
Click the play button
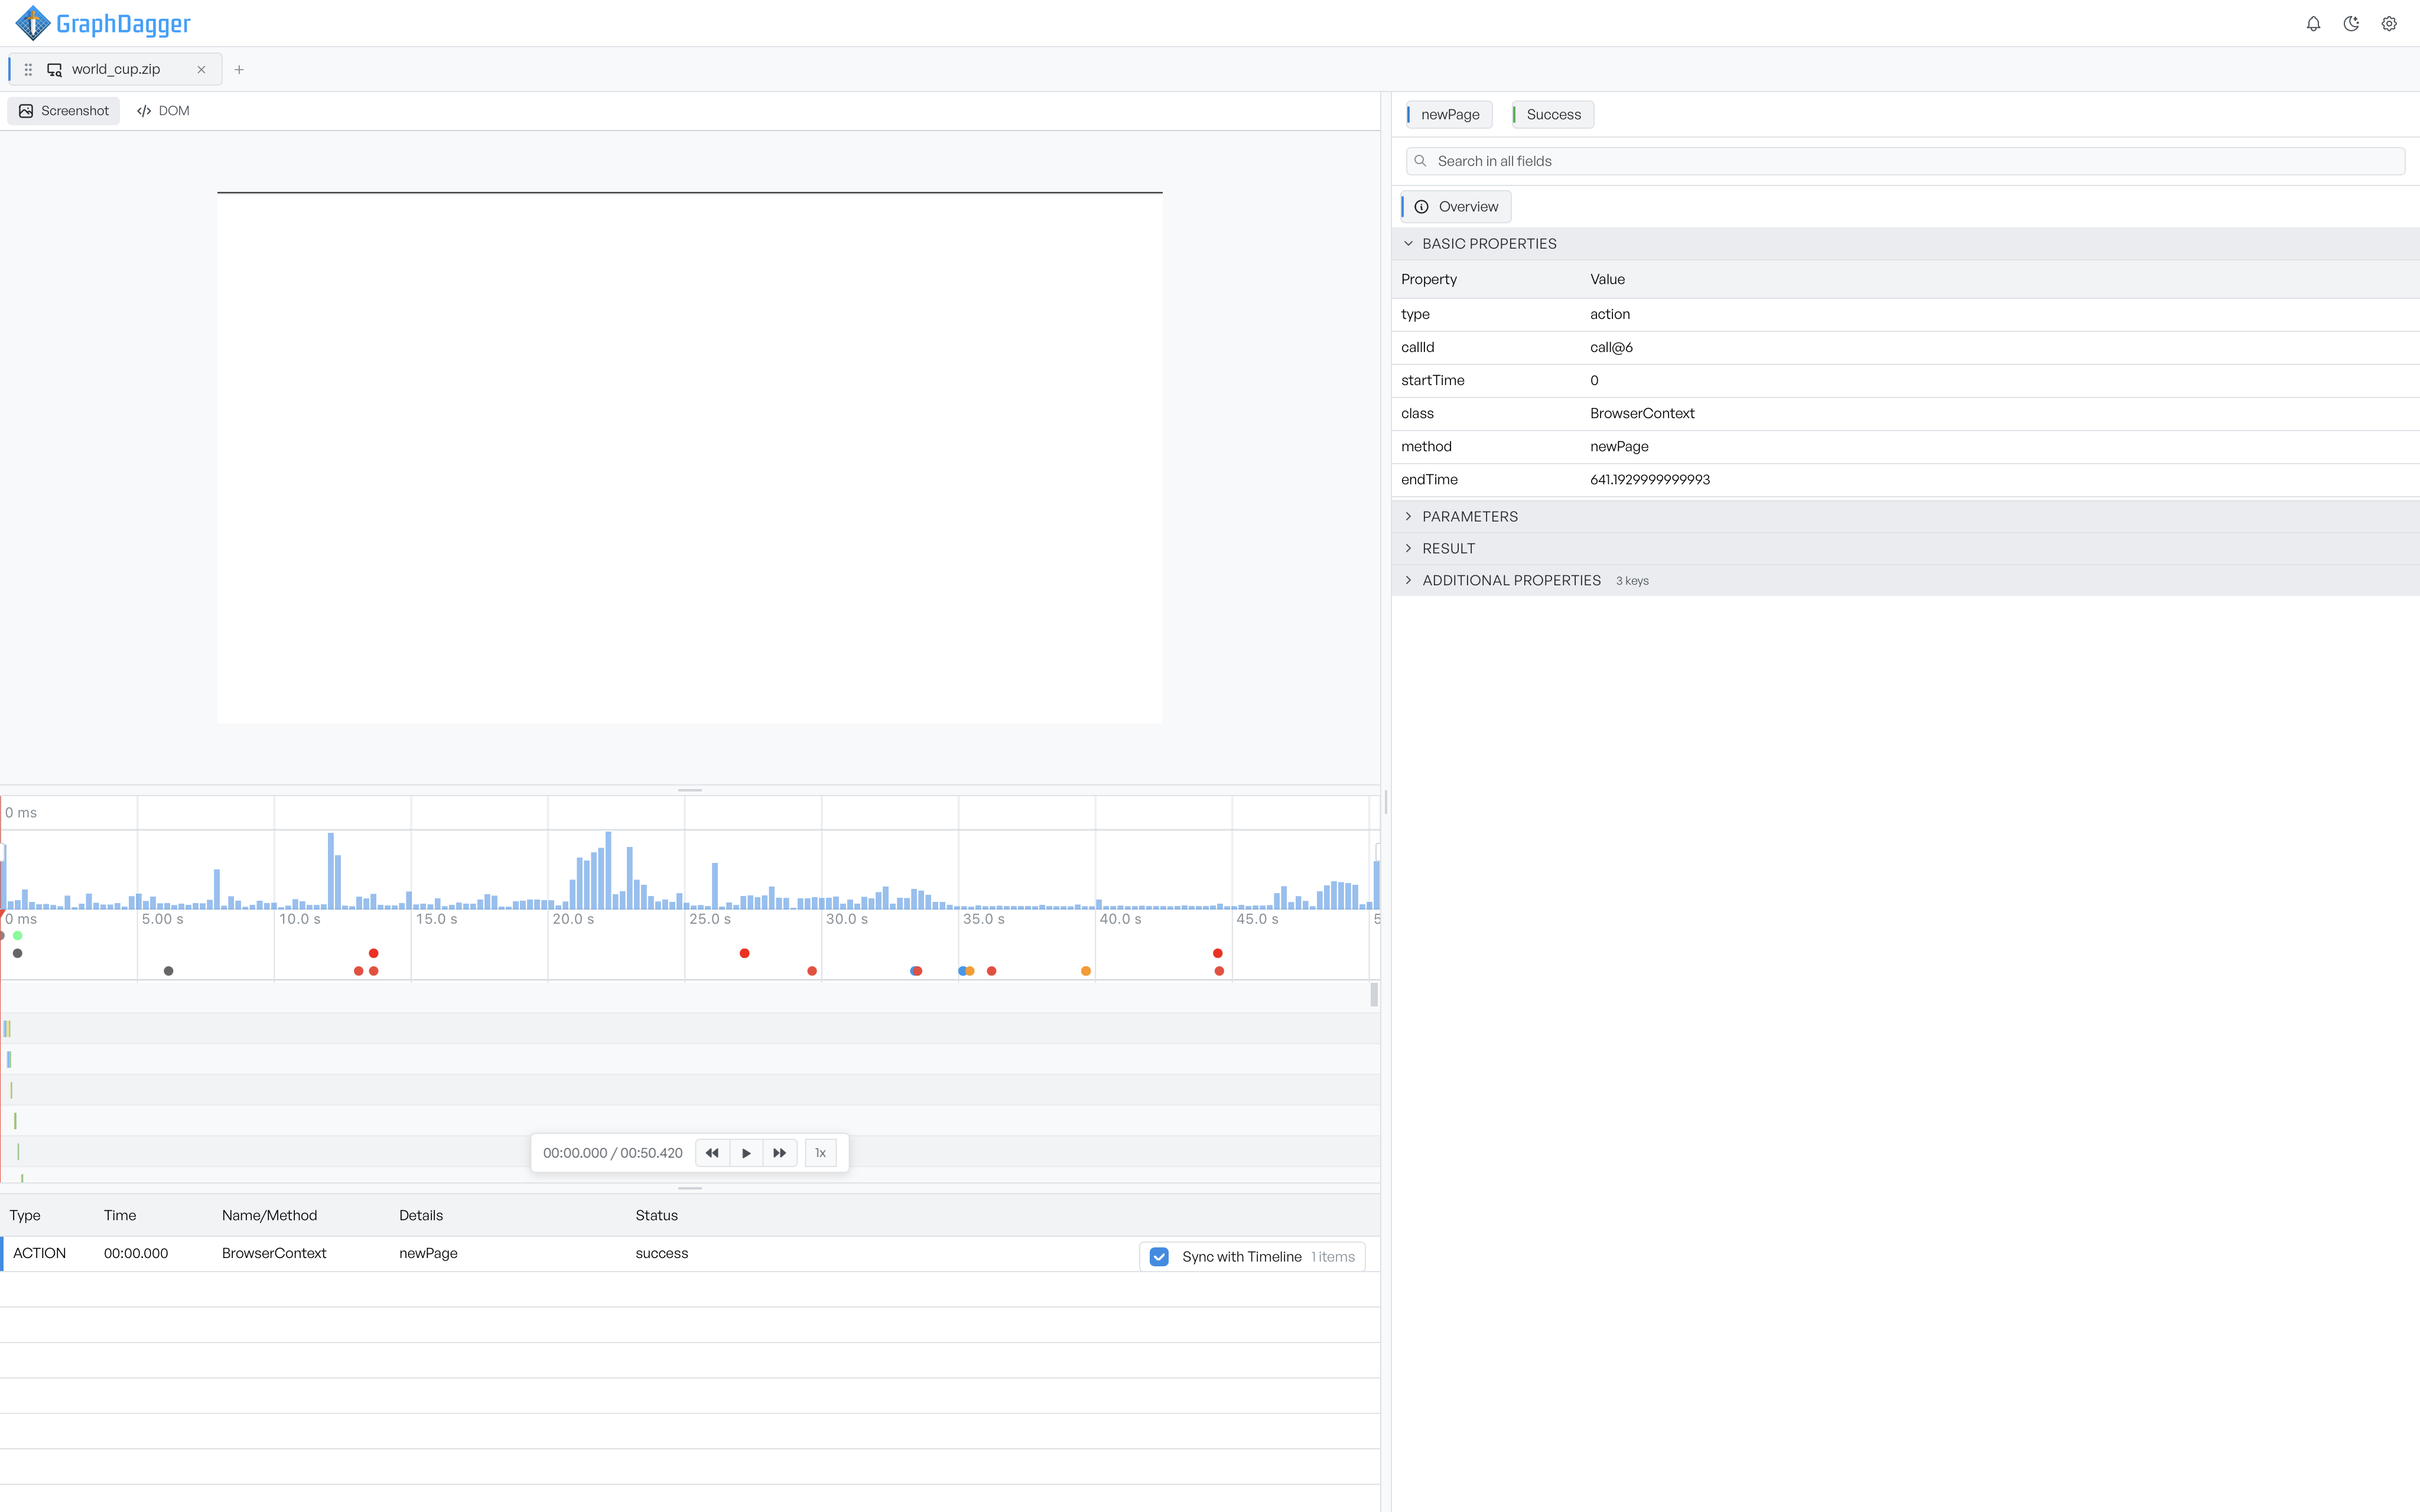tap(746, 1153)
